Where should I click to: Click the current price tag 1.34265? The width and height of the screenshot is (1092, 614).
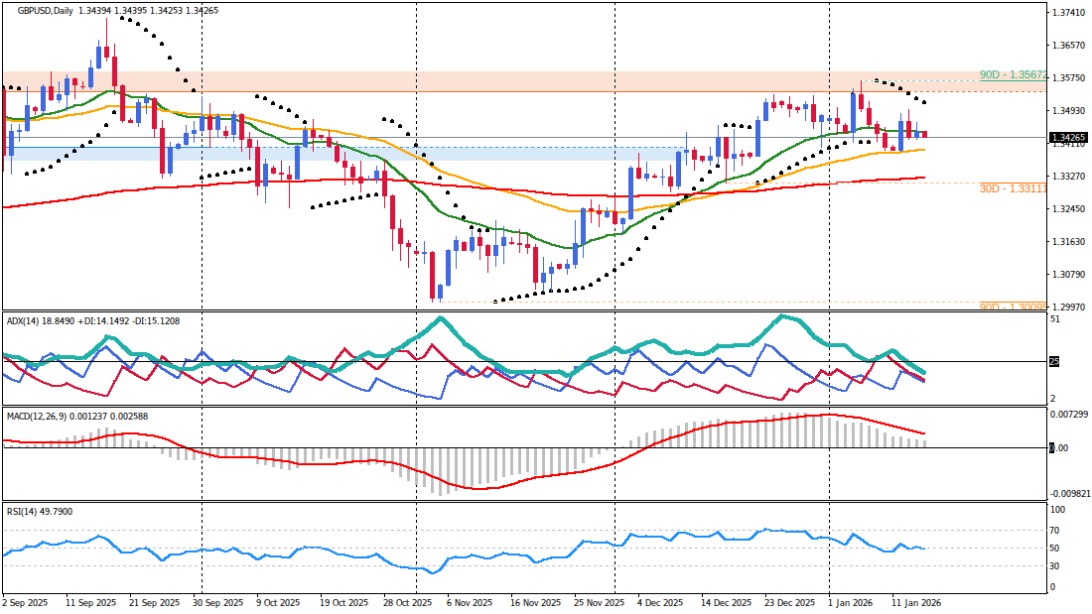tap(1068, 138)
